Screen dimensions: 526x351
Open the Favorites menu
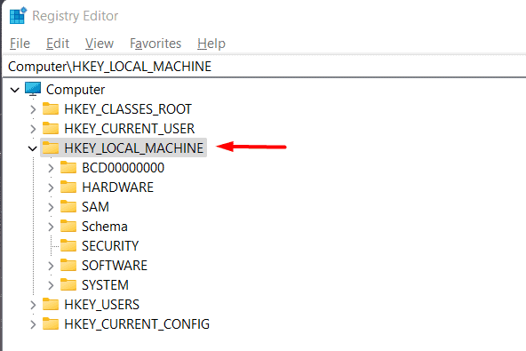[155, 44]
